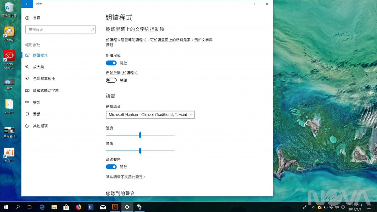This screenshot has height=212, width=377.
Task: Open Adobe Illustrator from the taskbar
Action: coord(115,207)
